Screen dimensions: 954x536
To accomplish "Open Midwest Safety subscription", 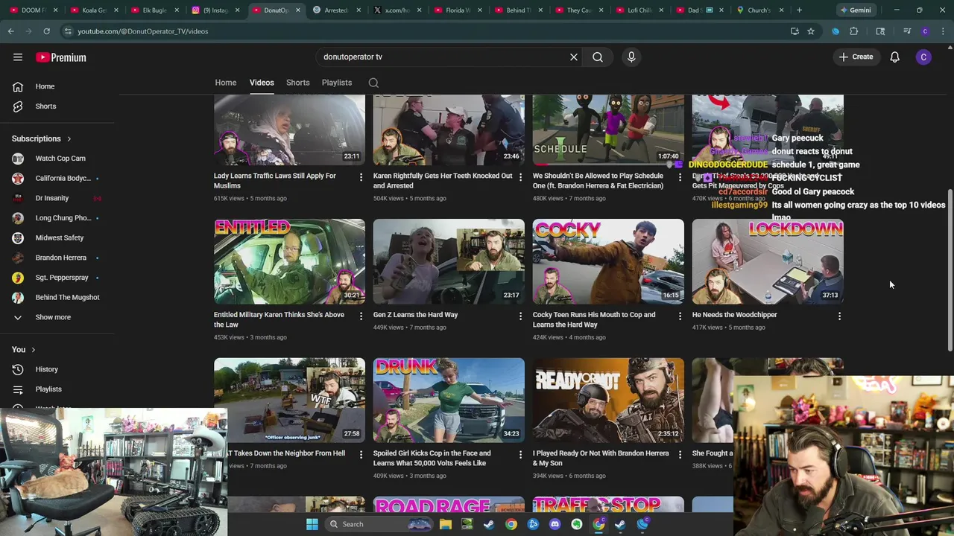I will point(60,238).
